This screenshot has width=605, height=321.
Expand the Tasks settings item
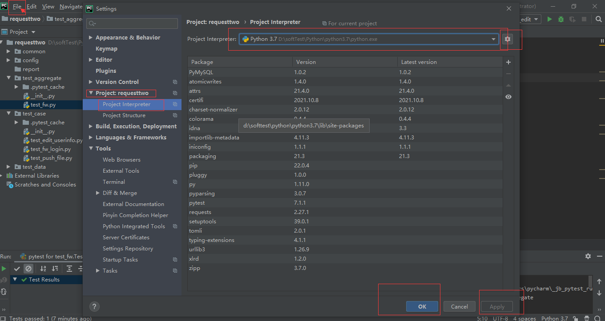tap(98, 271)
